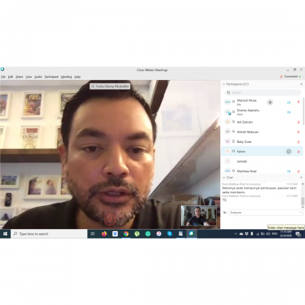Click the phone device icon beside Baby Zuee
The width and height of the screenshot is (305, 305).
coord(233,142)
